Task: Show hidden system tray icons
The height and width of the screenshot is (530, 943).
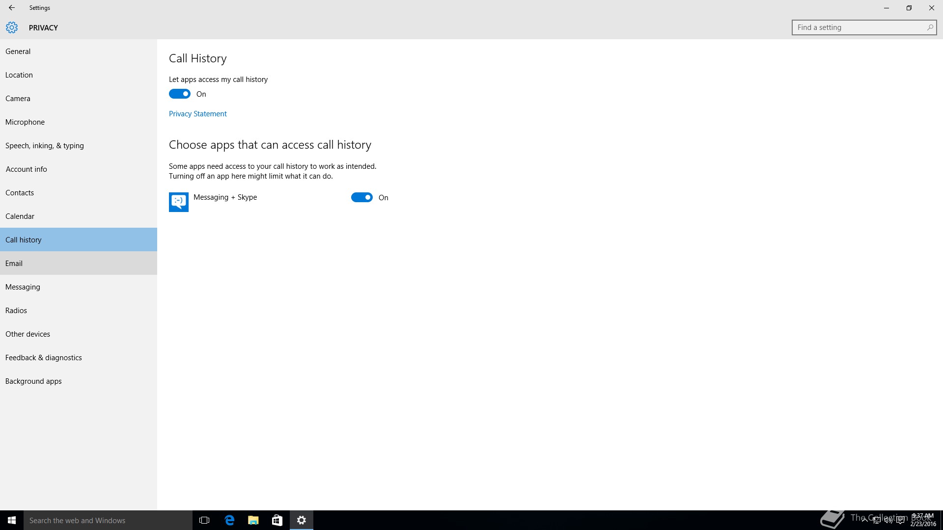Action: pyautogui.click(x=864, y=521)
